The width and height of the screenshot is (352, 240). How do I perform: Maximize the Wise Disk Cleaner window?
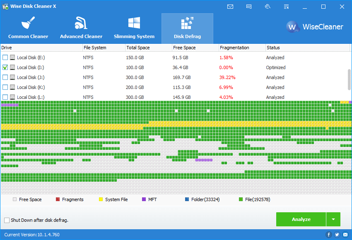coord(323,7)
